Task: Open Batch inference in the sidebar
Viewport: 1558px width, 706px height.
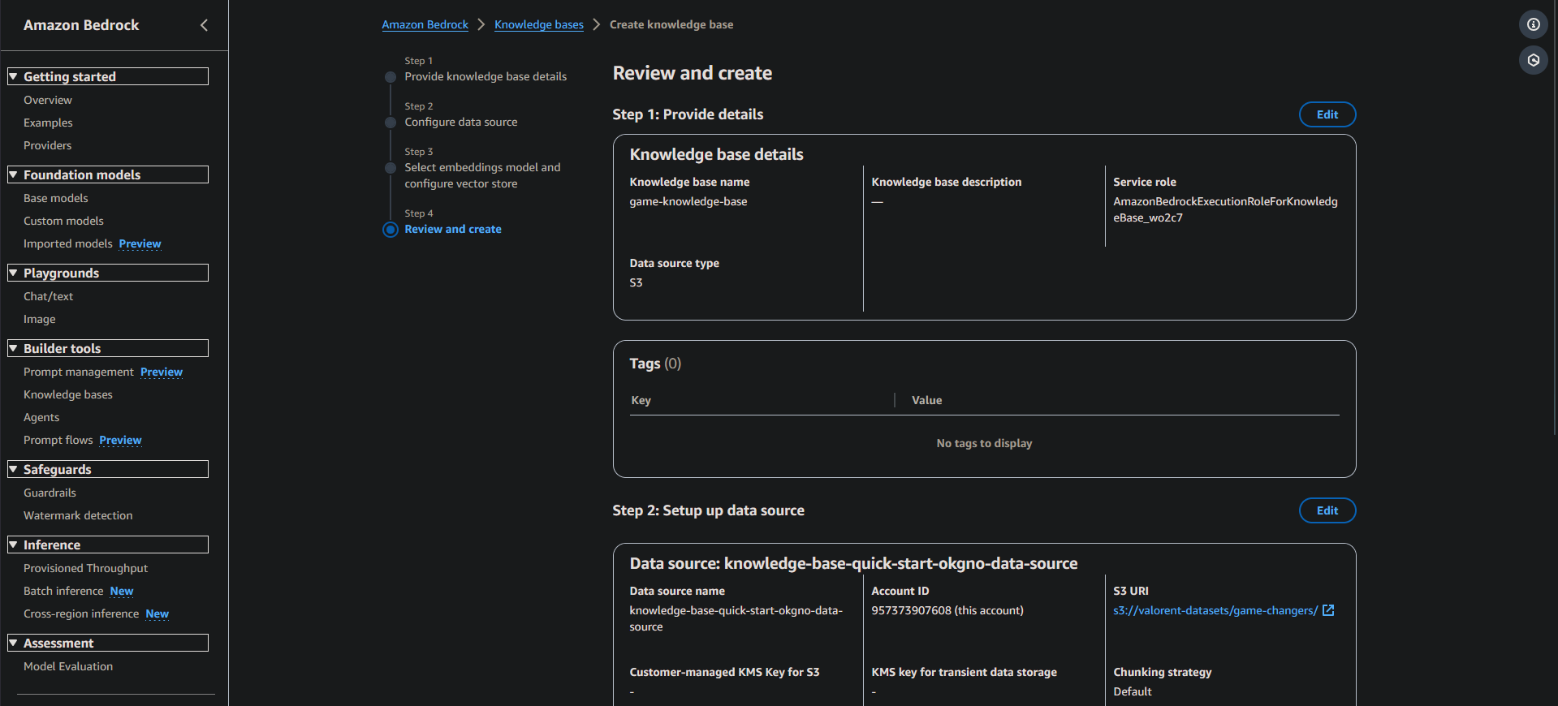Action: [x=63, y=591]
